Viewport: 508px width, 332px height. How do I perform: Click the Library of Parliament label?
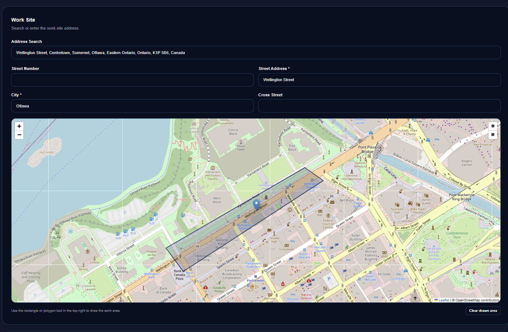(224, 121)
